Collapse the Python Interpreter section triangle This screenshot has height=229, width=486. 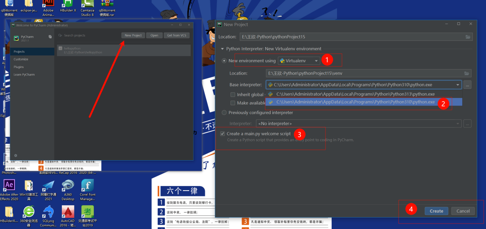coord(222,49)
